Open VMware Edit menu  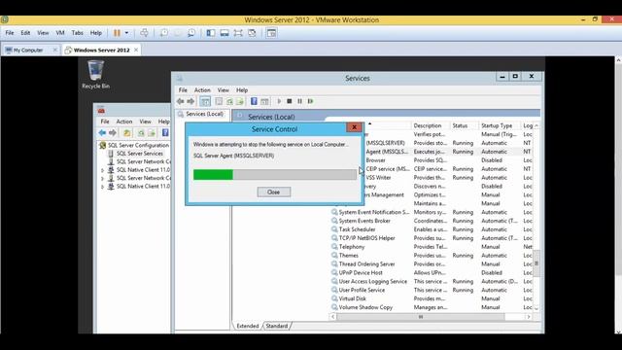tap(25, 33)
